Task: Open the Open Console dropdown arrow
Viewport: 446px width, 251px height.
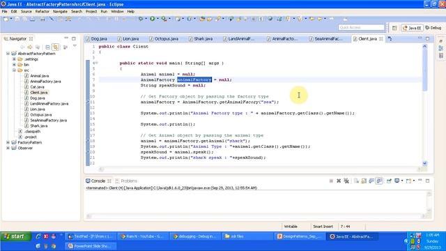Action: [413, 181]
